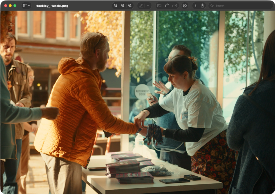Screen dimensions: 276x195
Task: Zoom in on the image
Action: (x=130, y=6)
